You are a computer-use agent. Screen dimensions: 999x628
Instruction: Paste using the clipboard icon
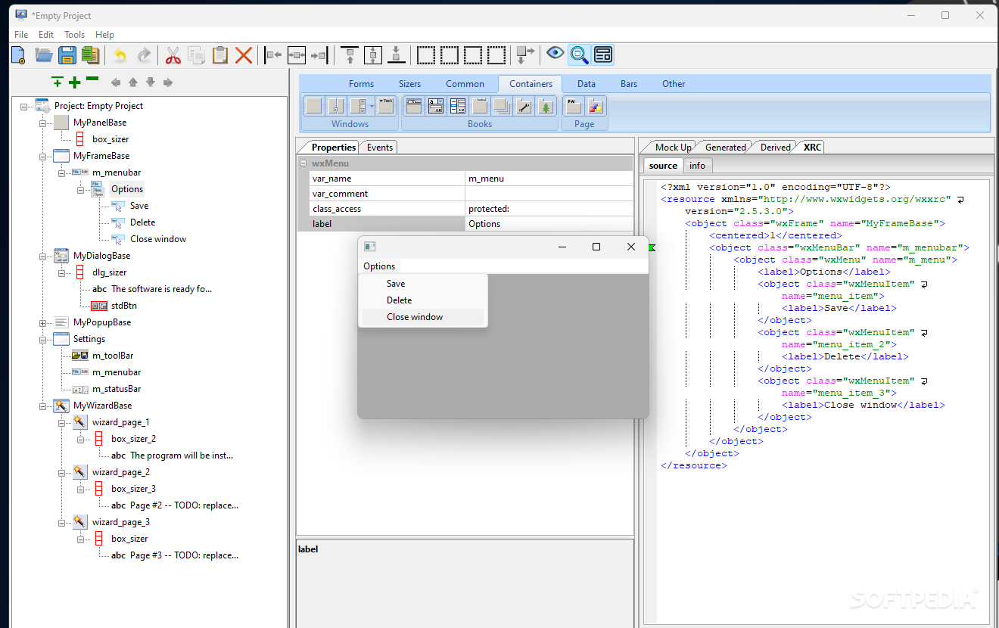coord(219,54)
